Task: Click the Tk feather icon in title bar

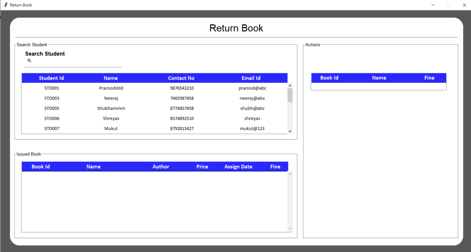Action: tap(6, 5)
